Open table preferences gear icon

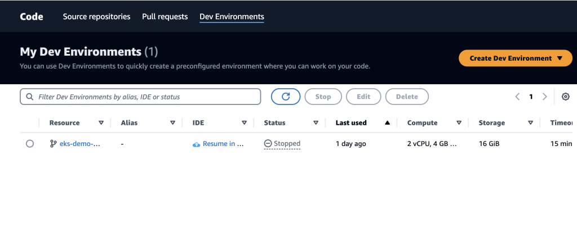pos(566,97)
